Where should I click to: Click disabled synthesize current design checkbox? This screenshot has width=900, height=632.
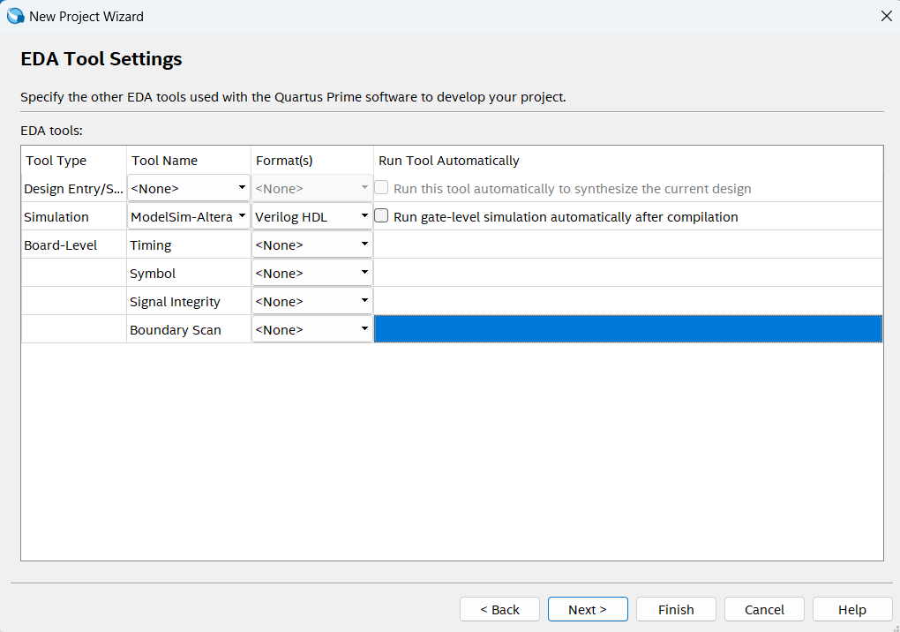pyautogui.click(x=381, y=188)
